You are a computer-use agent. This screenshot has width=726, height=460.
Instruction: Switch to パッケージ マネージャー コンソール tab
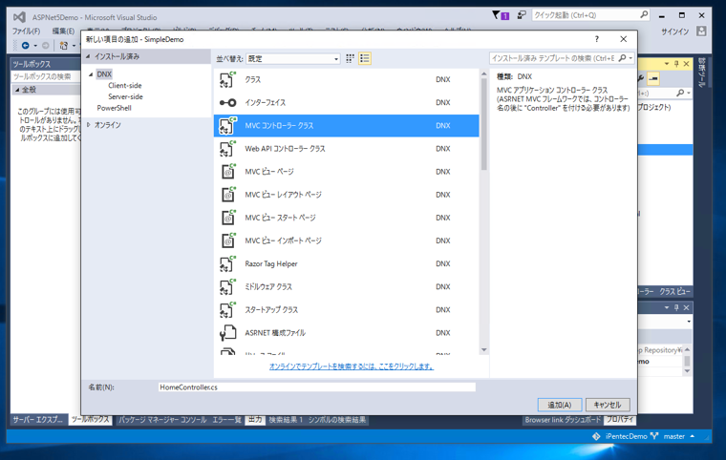162,420
